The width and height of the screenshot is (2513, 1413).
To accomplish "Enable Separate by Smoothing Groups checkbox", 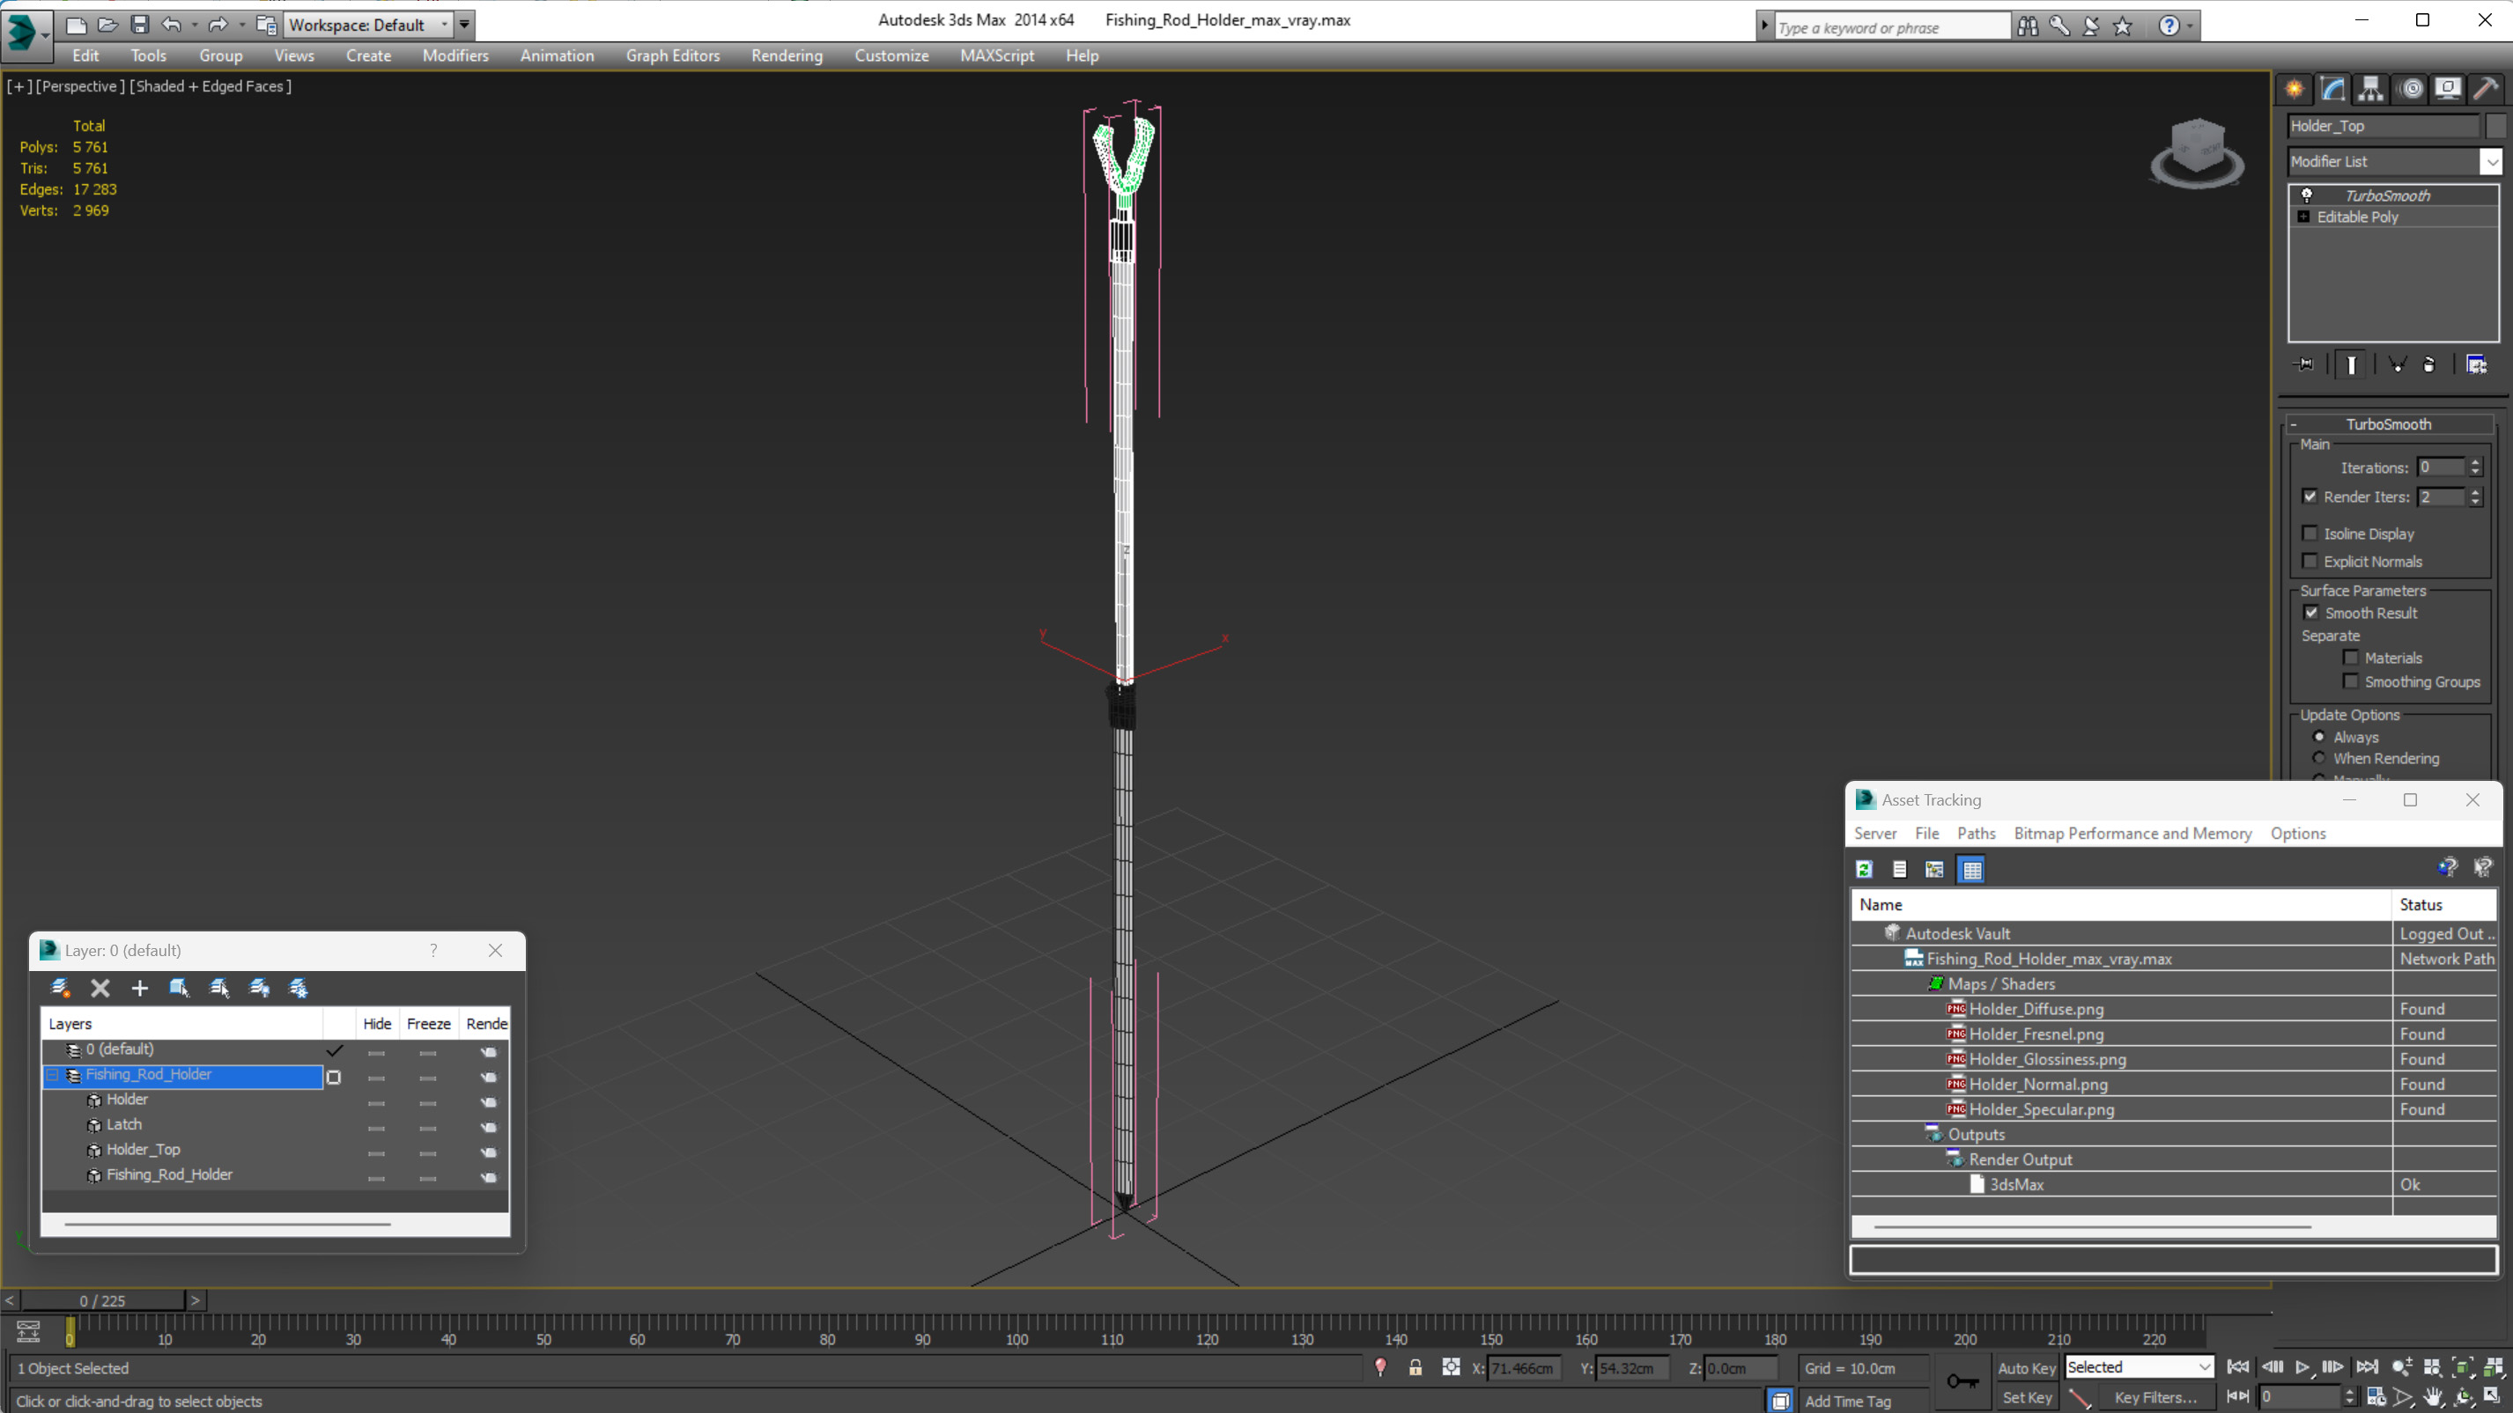I will (x=2351, y=681).
